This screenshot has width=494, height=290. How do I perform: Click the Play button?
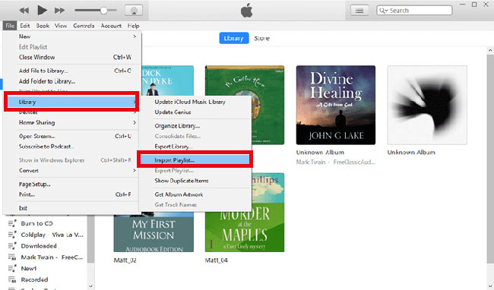pyautogui.click(x=42, y=10)
